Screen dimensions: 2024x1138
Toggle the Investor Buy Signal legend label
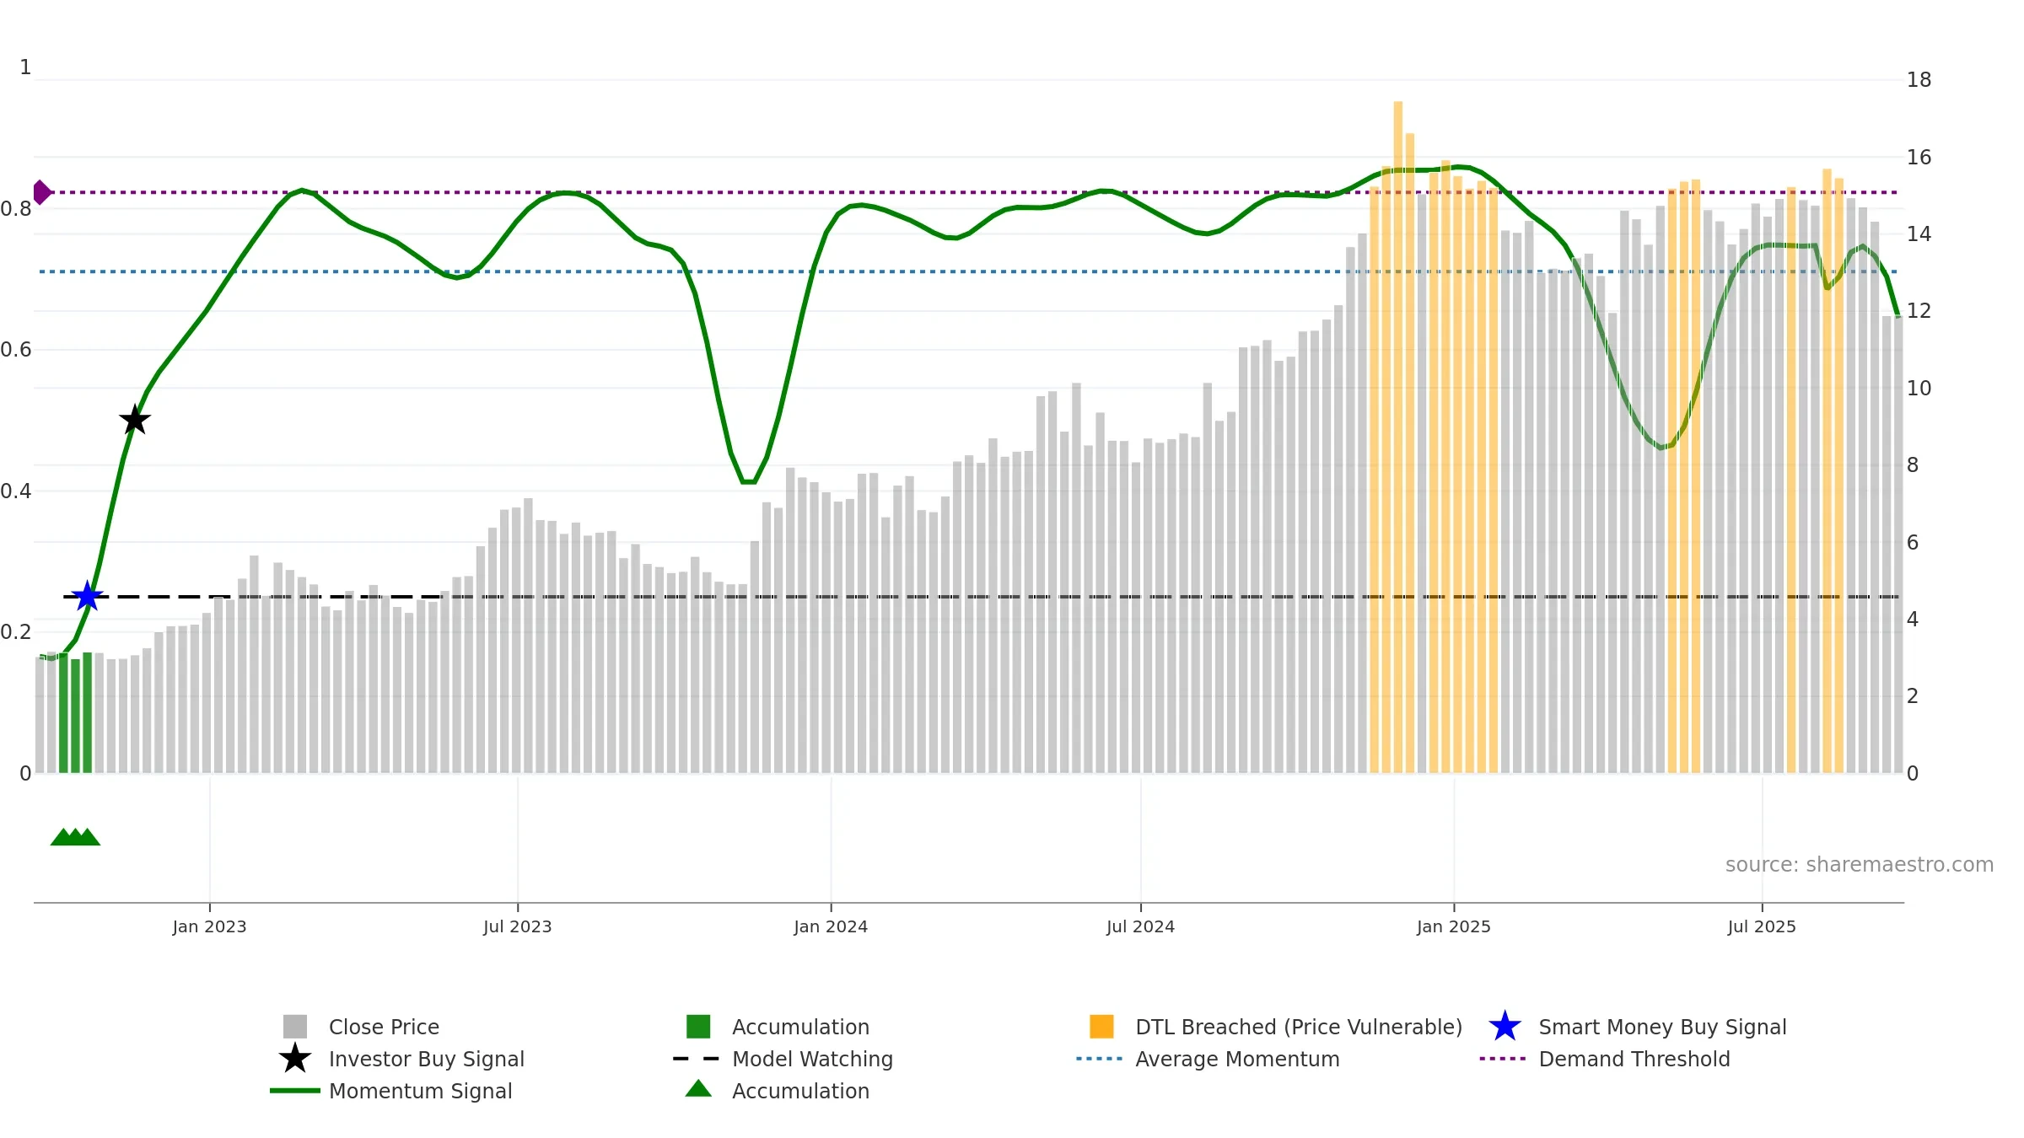click(427, 1059)
